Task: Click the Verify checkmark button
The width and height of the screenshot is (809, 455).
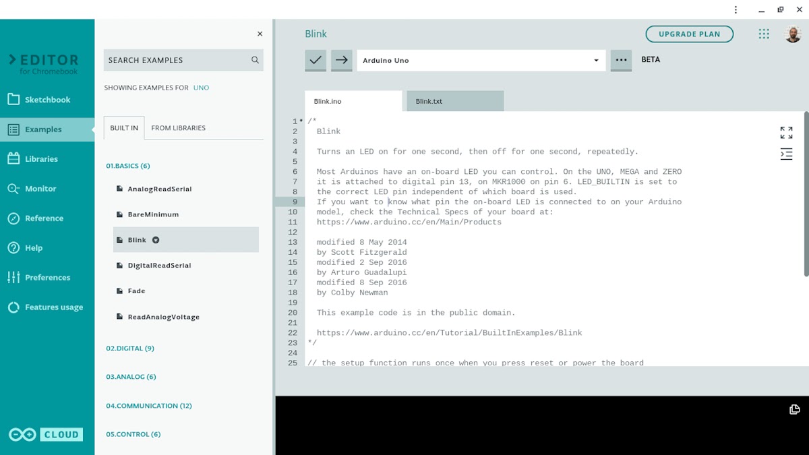Action: pos(316,60)
